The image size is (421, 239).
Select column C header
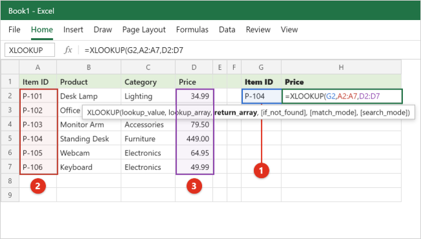pyautogui.click(x=148, y=67)
